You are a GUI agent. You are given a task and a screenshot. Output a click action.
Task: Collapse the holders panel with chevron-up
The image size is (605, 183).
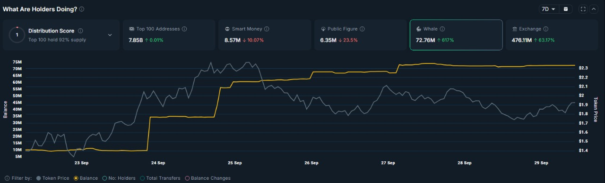[x=594, y=9]
